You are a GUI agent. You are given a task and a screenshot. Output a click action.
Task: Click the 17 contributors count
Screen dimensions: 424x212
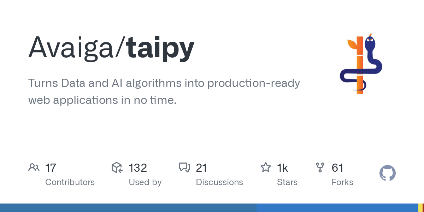(51, 168)
